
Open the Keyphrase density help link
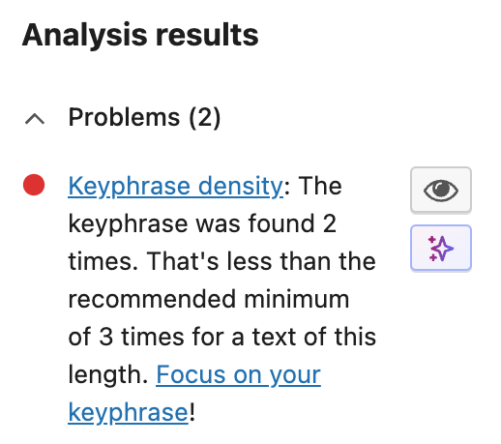point(176,186)
